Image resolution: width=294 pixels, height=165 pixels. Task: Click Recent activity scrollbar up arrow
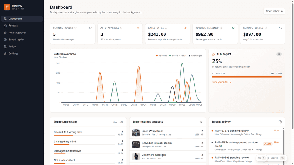pos(284,129)
